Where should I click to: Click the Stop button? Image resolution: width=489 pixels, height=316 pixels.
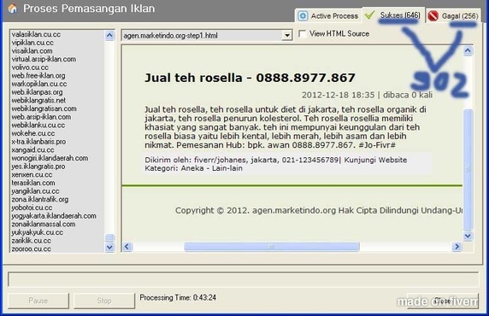[x=104, y=301]
